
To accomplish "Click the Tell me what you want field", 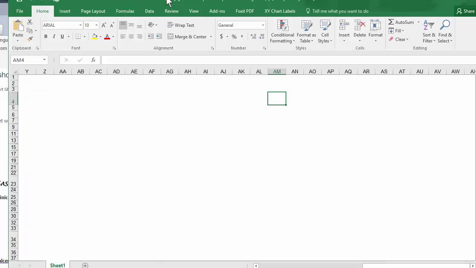I will point(337,11).
